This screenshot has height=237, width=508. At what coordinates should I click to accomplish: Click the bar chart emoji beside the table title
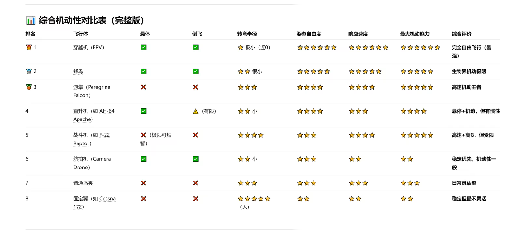pos(31,20)
